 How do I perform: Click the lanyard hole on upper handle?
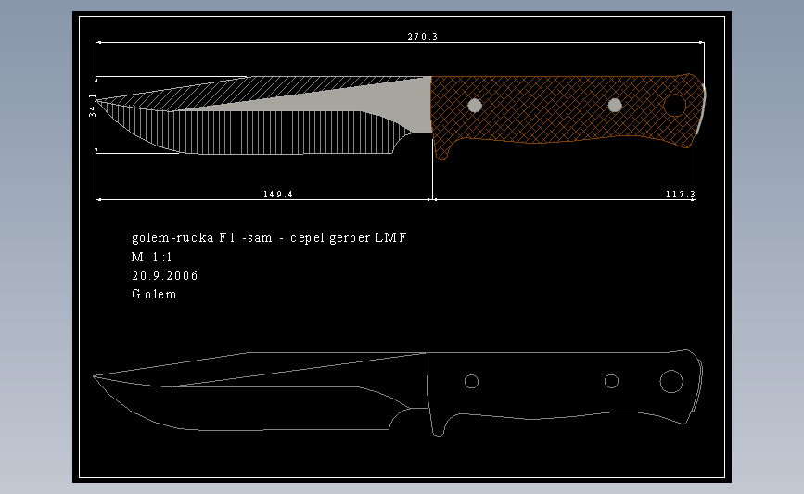click(675, 106)
